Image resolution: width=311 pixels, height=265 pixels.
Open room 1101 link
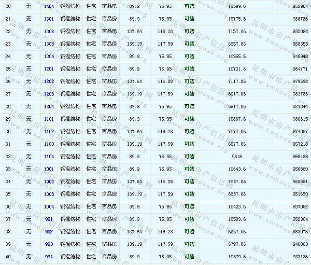(49, 119)
